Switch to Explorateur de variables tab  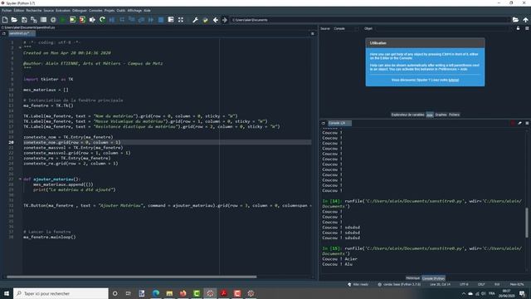[407, 115]
